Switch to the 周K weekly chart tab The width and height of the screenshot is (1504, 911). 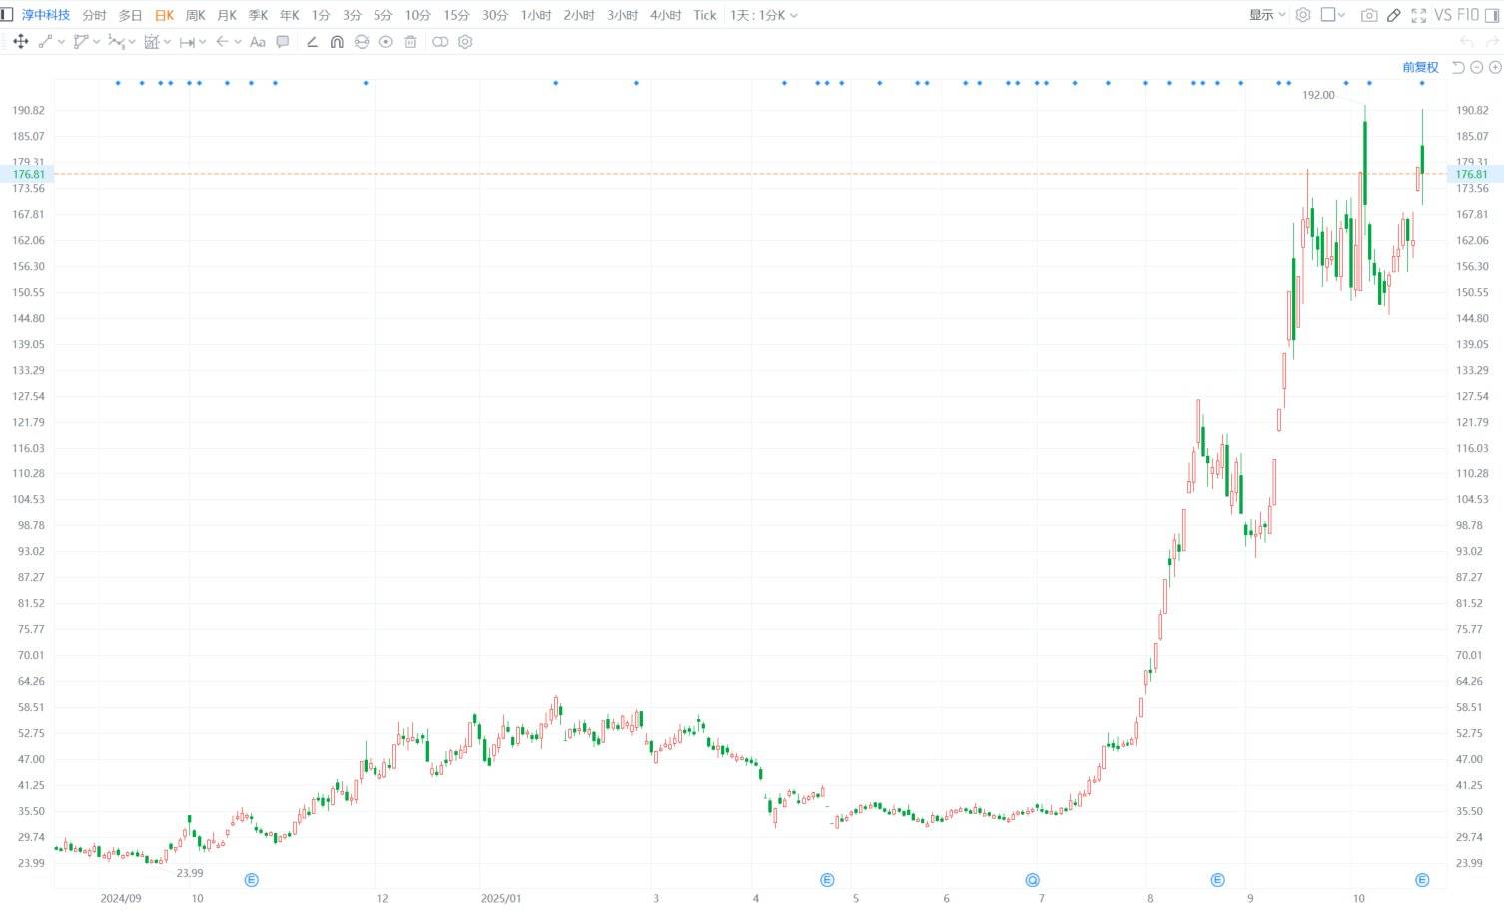[196, 15]
